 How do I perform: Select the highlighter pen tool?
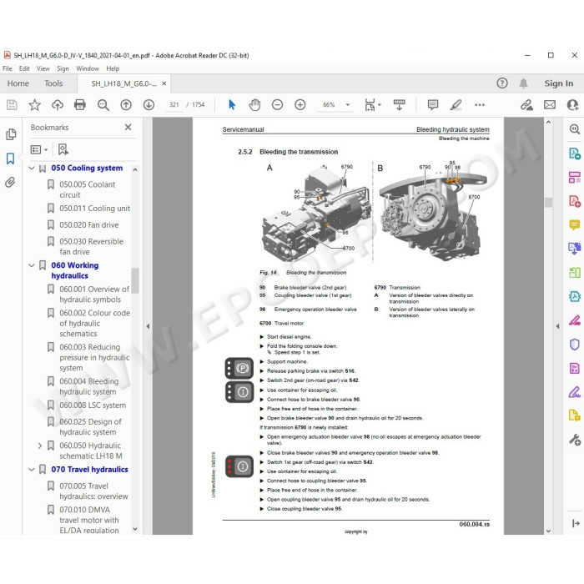pyautogui.click(x=456, y=105)
